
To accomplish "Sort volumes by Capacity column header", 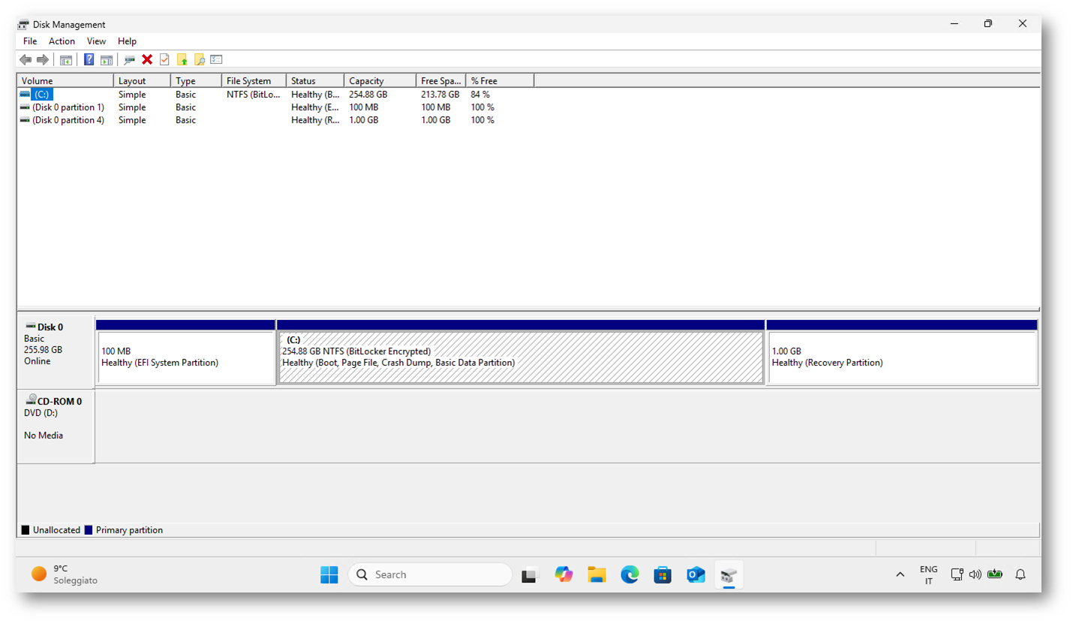I will pos(380,81).
